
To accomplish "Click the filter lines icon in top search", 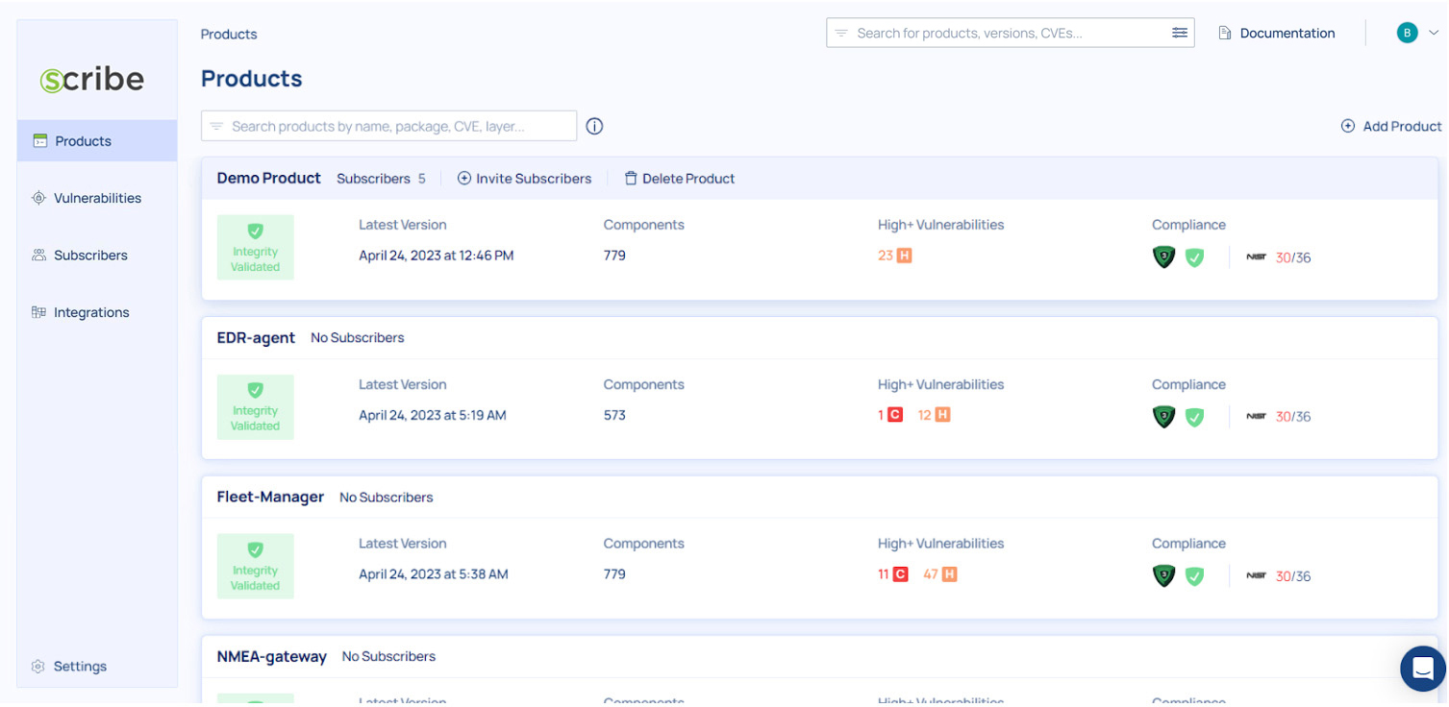I will pyautogui.click(x=841, y=33).
